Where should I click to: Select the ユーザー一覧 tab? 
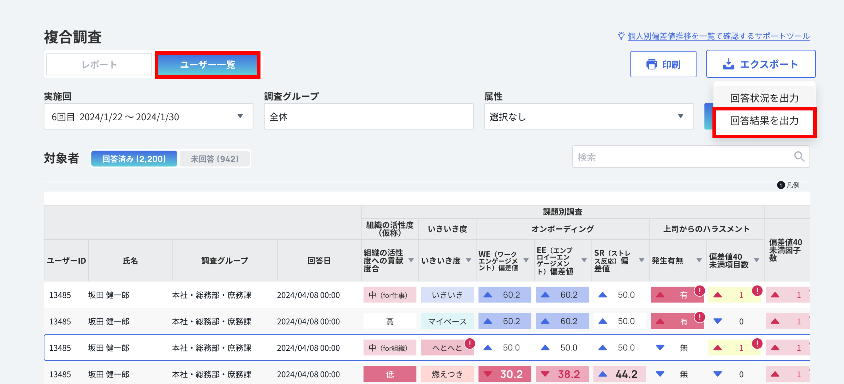pos(208,65)
